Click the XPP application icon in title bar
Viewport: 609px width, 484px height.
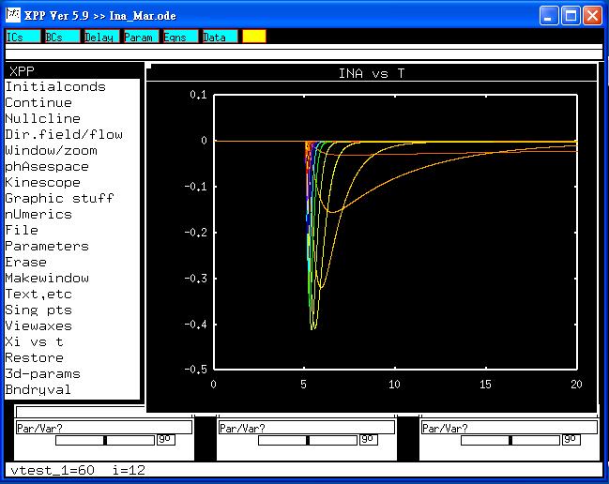click(x=13, y=15)
